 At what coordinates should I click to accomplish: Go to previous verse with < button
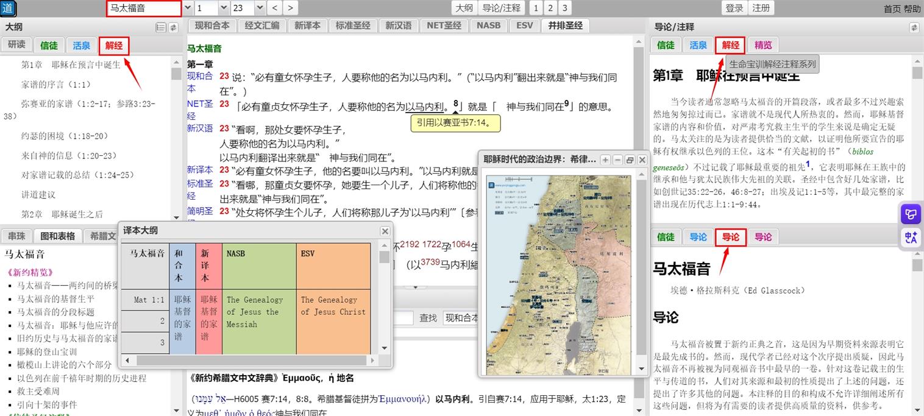pos(275,8)
